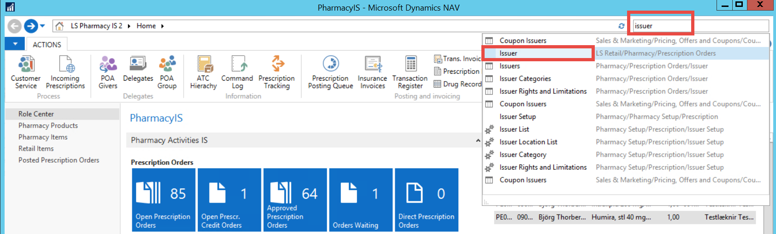The width and height of the screenshot is (776, 234).
Task: Open POA Group
Action: tap(167, 72)
